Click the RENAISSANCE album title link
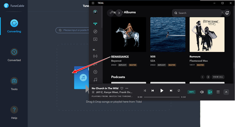This screenshot has height=127, width=235. click(x=120, y=57)
